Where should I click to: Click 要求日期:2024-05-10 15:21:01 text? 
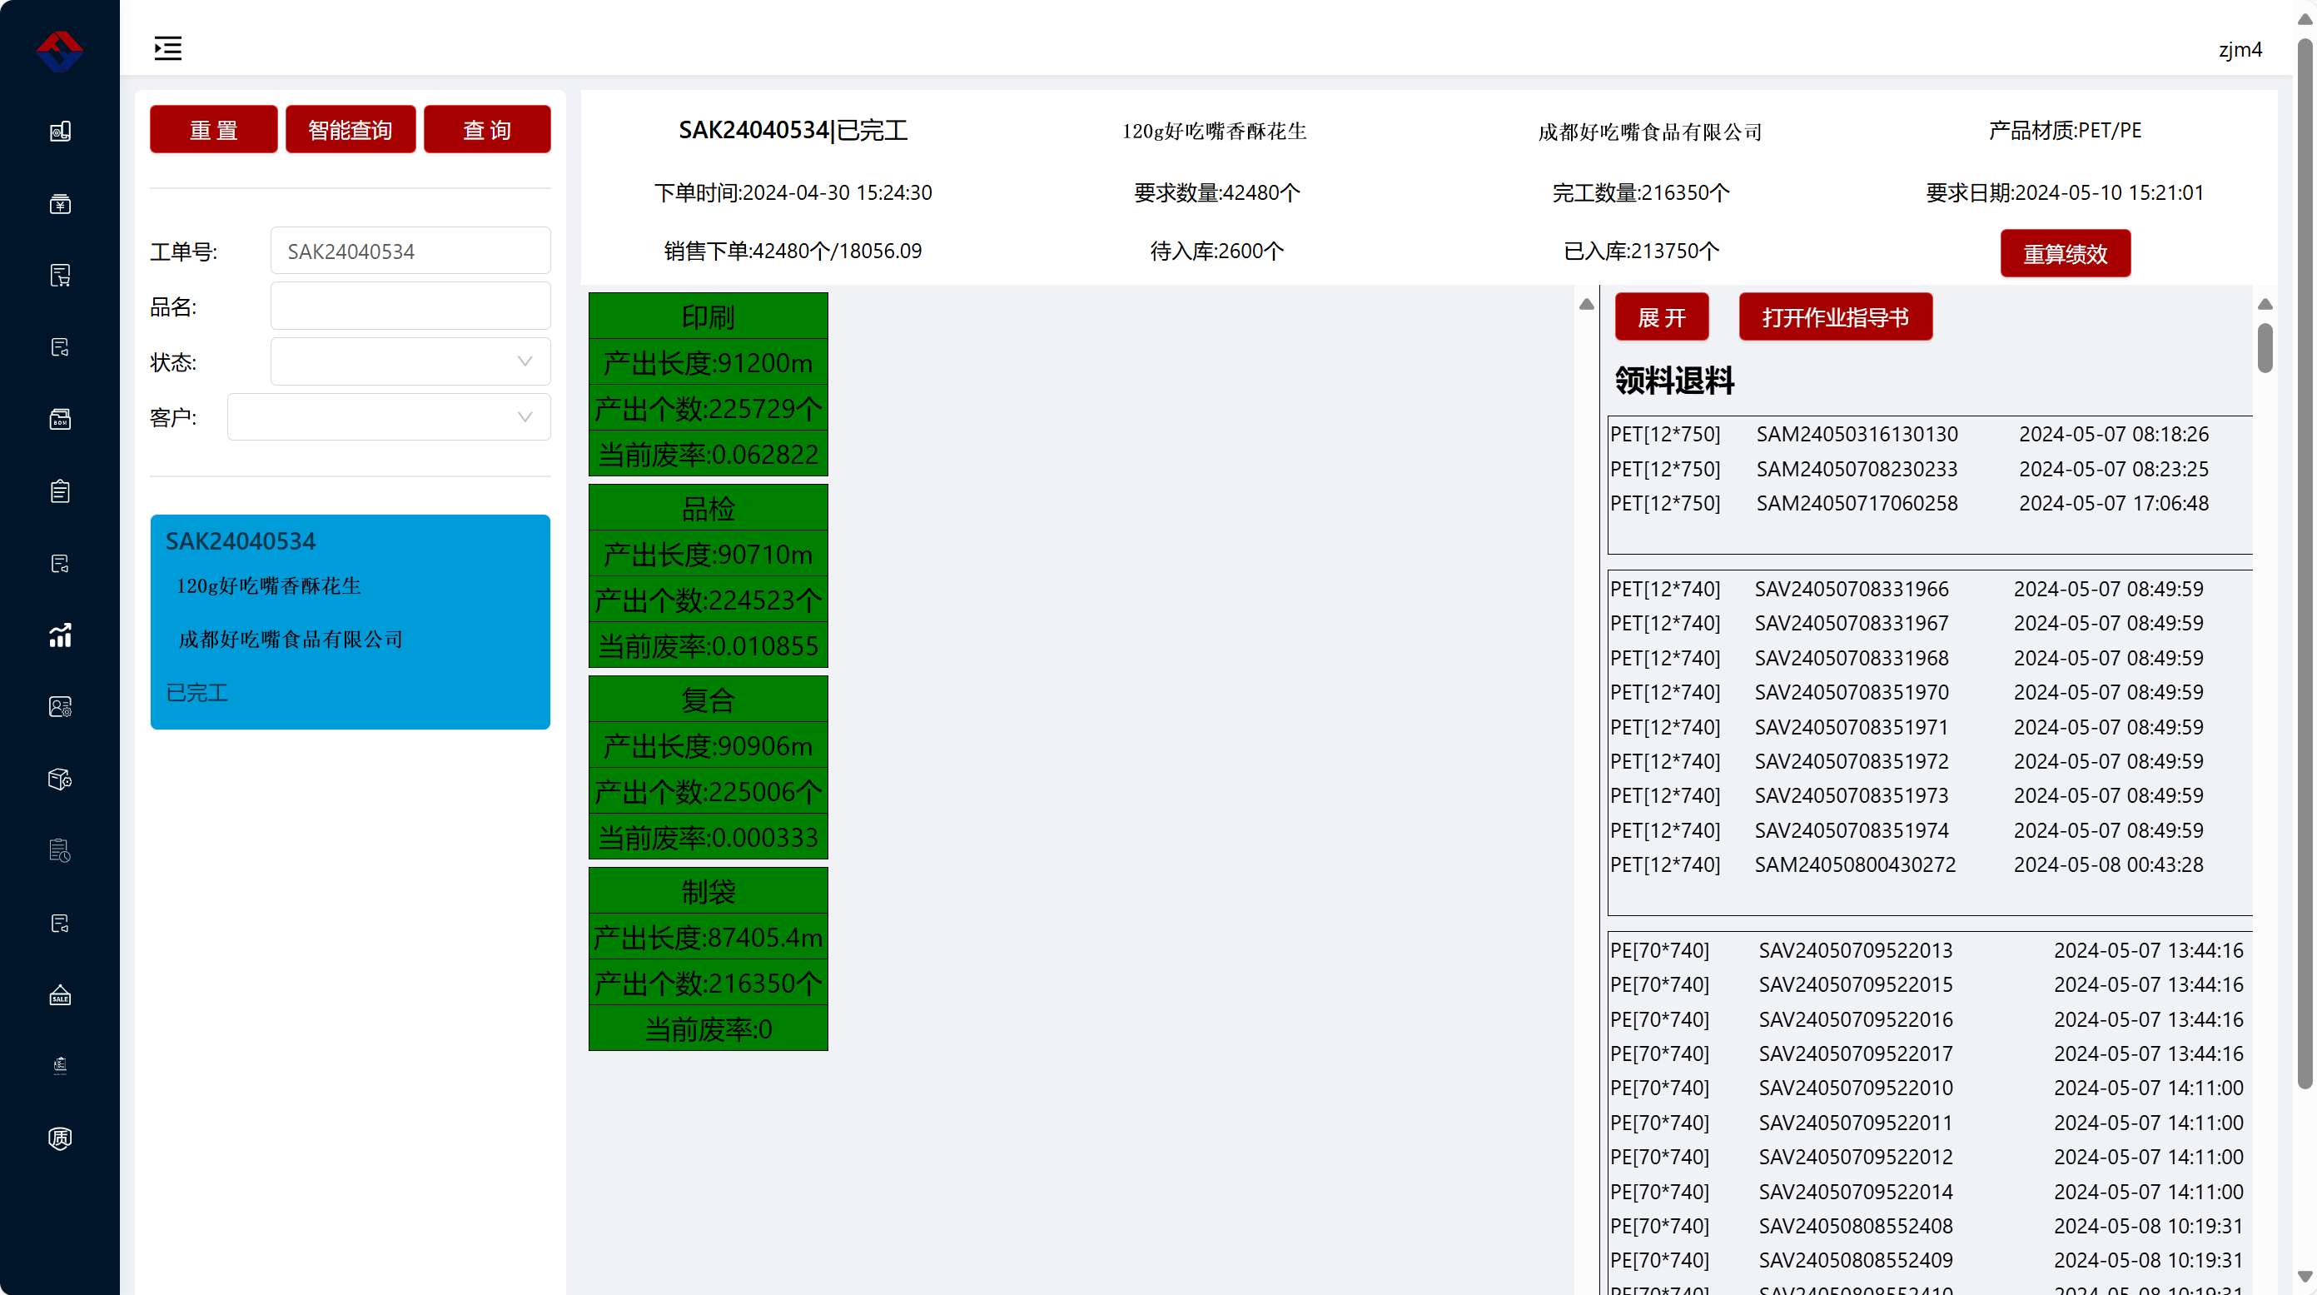tap(2064, 192)
